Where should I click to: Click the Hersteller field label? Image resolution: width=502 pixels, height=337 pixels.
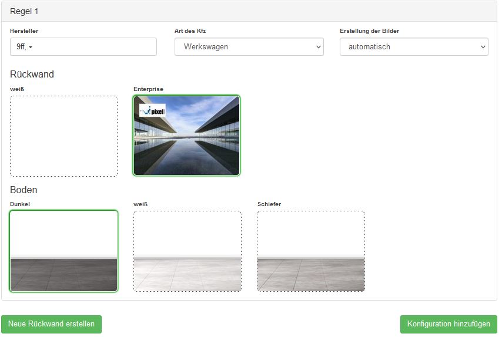pyautogui.click(x=24, y=31)
